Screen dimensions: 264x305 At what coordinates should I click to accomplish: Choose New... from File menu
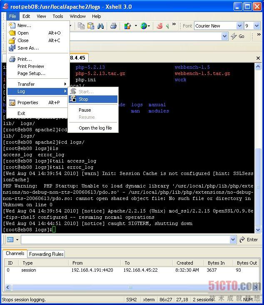pos(38,25)
